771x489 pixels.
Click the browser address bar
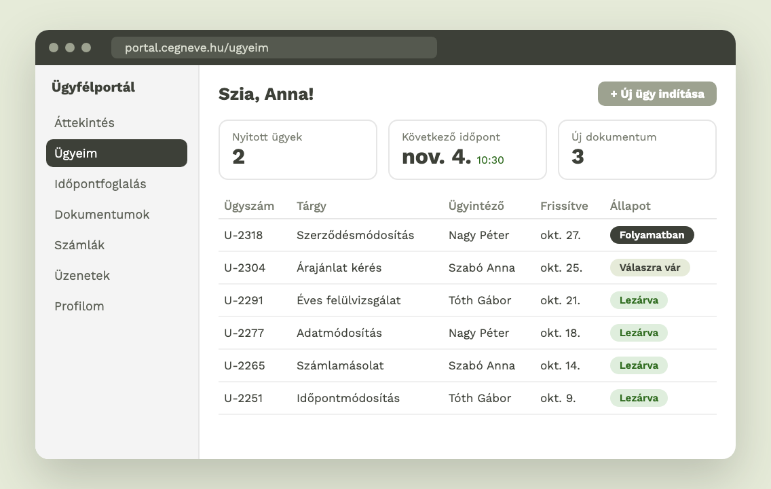coord(274,48)
